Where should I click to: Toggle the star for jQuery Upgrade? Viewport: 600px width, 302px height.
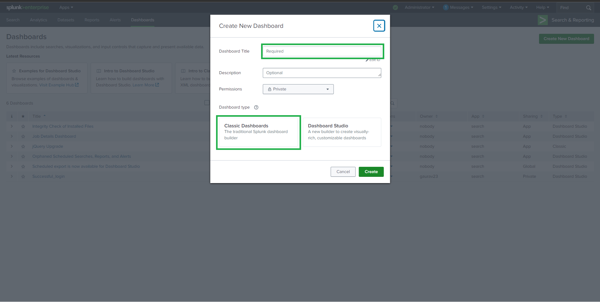23,146
